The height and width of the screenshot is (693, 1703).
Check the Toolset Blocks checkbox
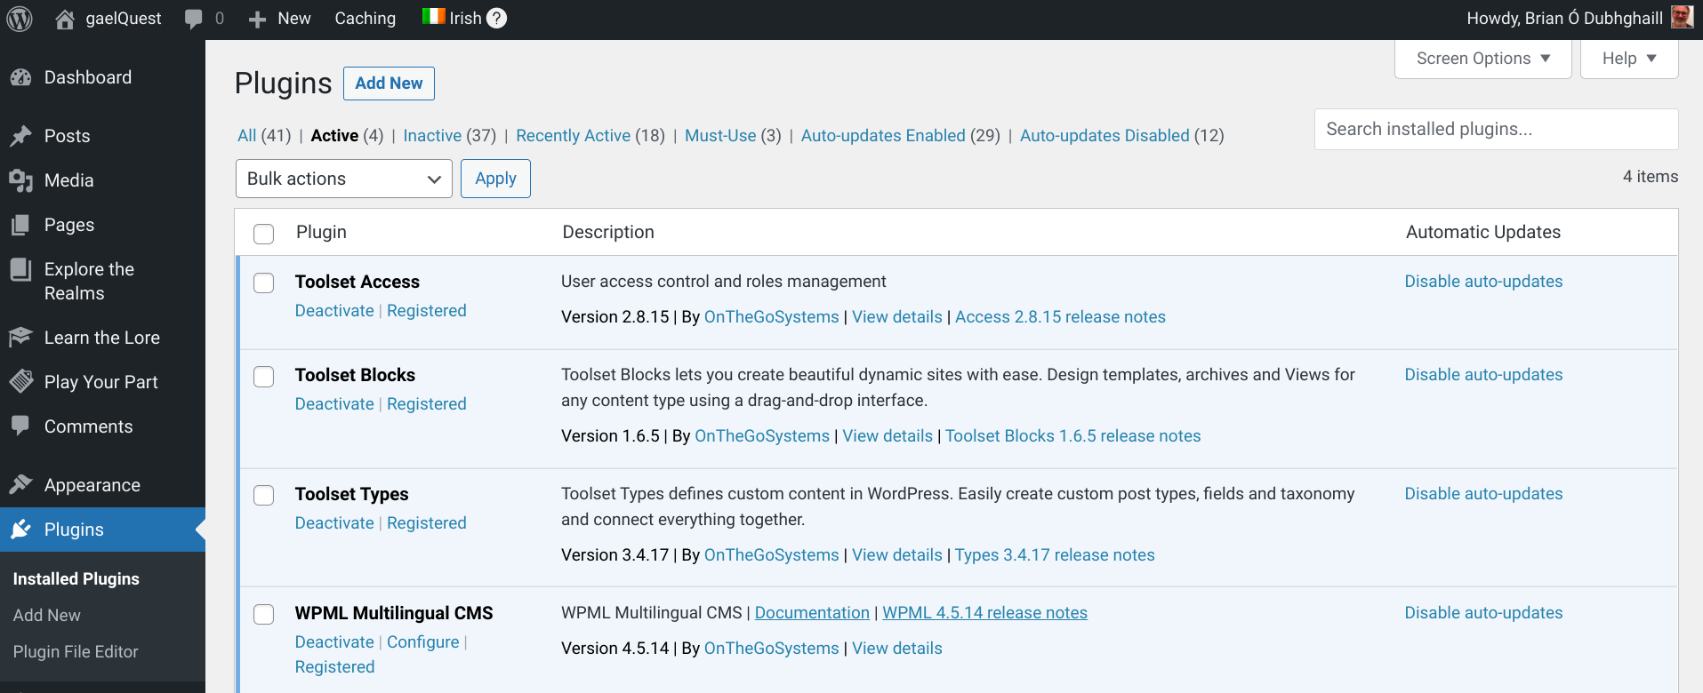pyautogui.click(x=264, y=376)
